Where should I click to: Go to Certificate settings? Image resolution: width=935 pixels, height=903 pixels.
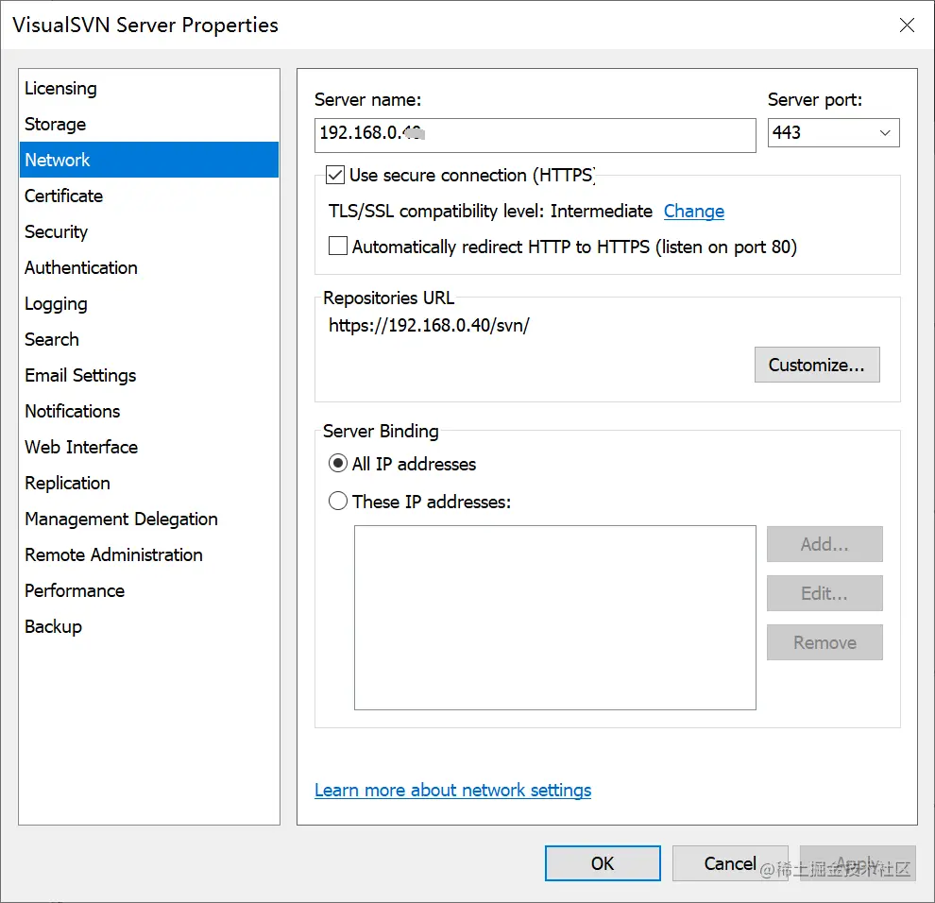pos(149,196)
